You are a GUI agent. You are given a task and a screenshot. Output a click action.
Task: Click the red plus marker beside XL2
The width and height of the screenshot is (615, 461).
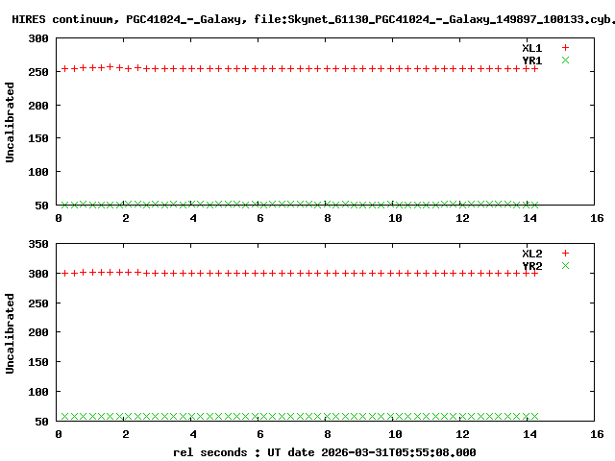point(565,254)
